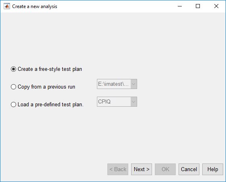
Task: Open the CPIQ test plan dropdown
Action: point(117,101)
